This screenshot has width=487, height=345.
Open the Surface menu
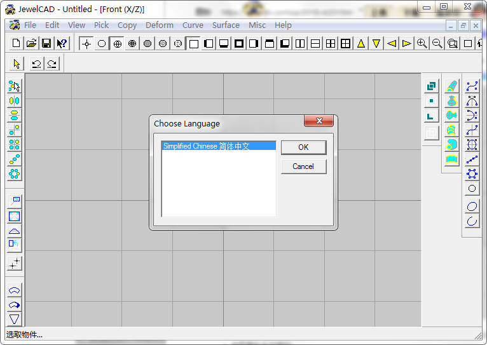pyautogui.click(x=226, y=25)
